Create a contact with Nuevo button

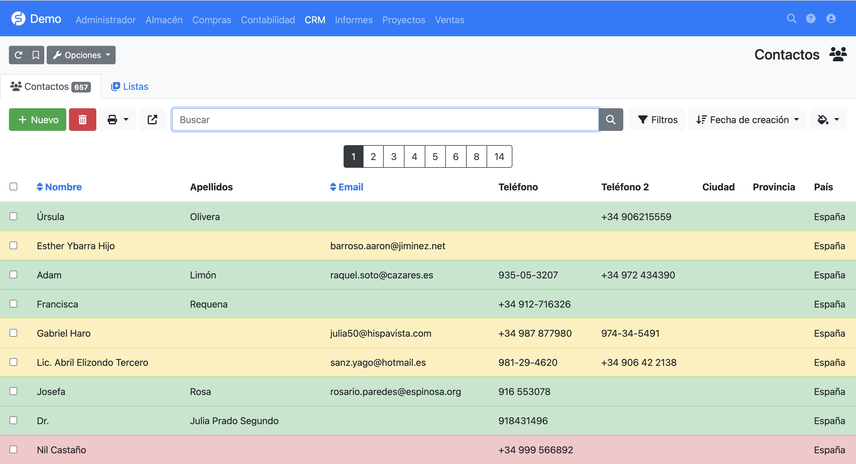pyautogui.click(x=37, y=119)
